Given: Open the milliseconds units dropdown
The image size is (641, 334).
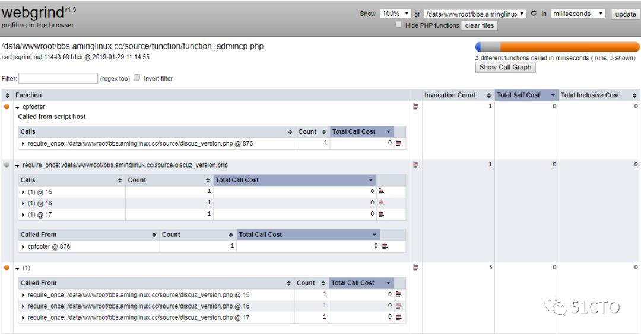Looking at the screenshot, I should (x=577, y=14).
